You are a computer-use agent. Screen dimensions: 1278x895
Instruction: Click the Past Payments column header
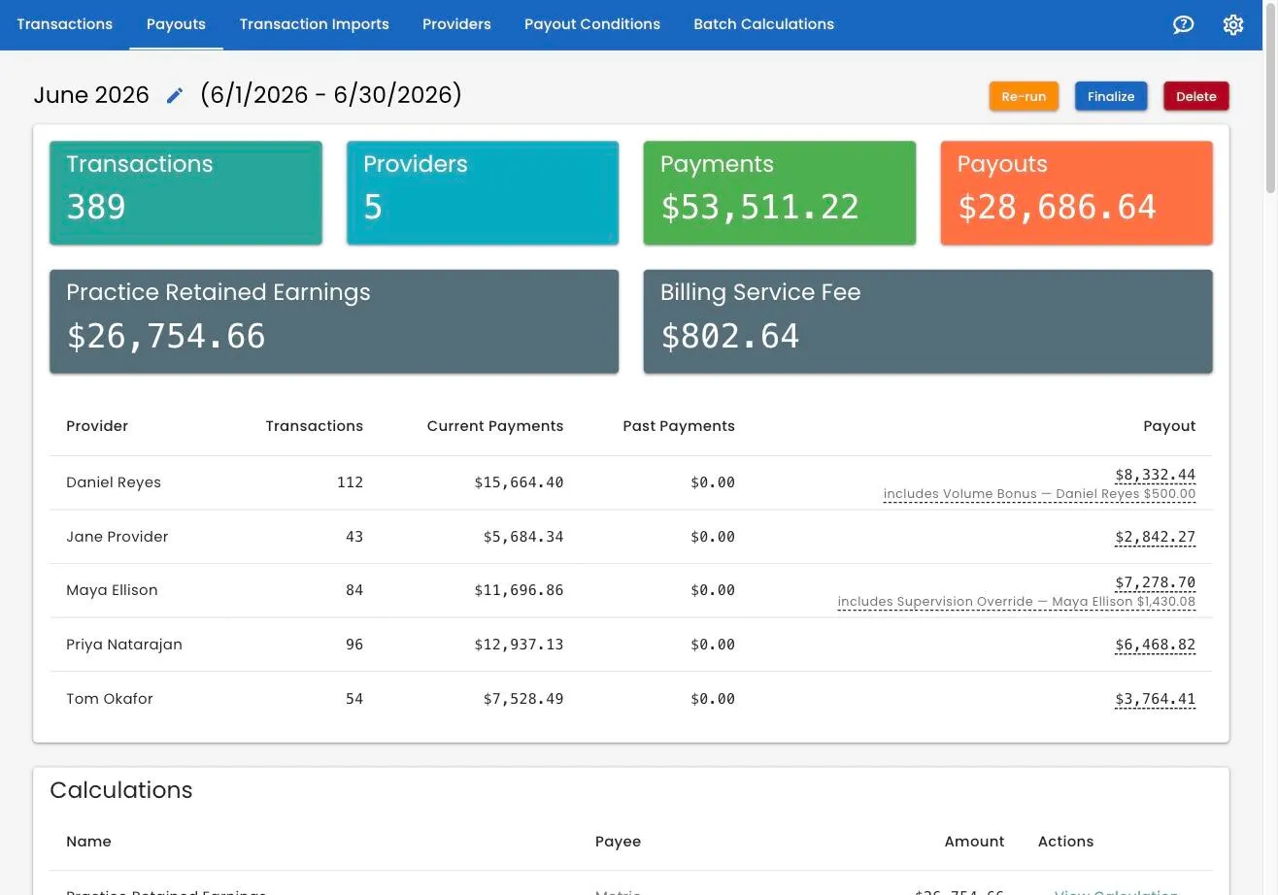click(x=679, y=426)
